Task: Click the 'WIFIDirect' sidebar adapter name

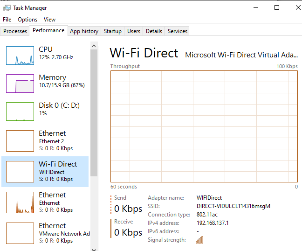Action: tap(52, 172)
